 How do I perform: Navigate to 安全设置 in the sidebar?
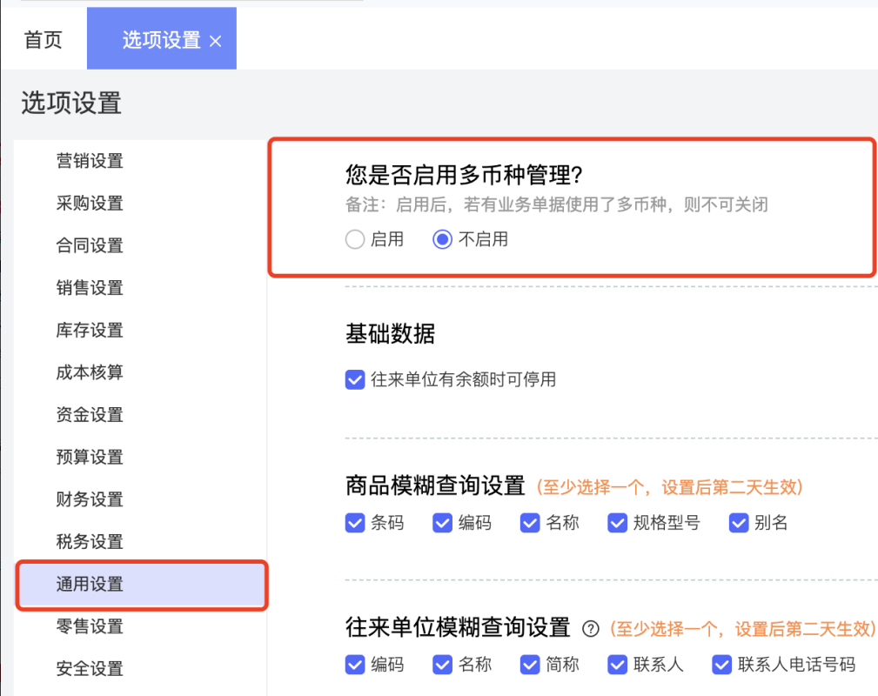(90, 669)
